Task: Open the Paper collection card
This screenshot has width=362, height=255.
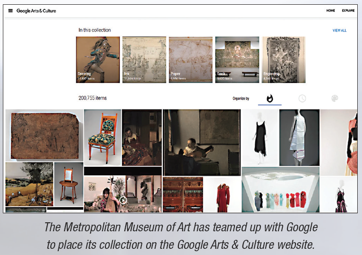Action: click(191, 60)
